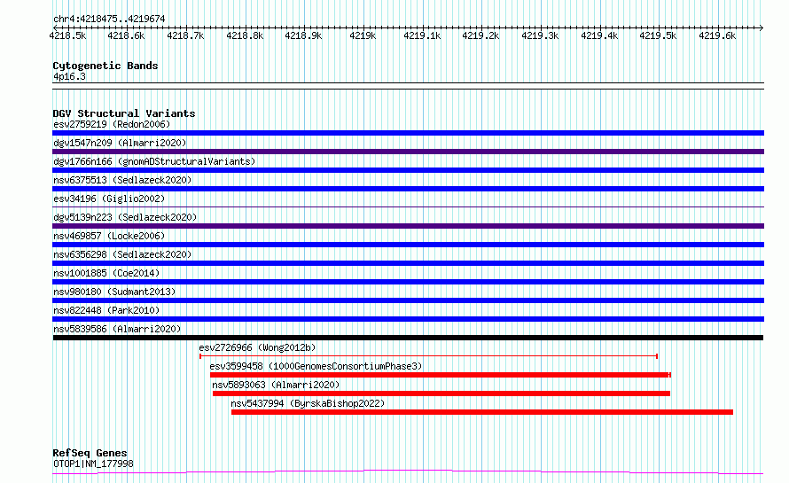Click the 4p16.3 band label

(x=69, y=76)
